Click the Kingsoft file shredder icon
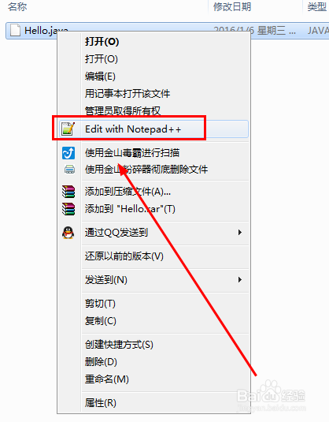This screenshot has width=329, height=422. (x=69, y=170)
